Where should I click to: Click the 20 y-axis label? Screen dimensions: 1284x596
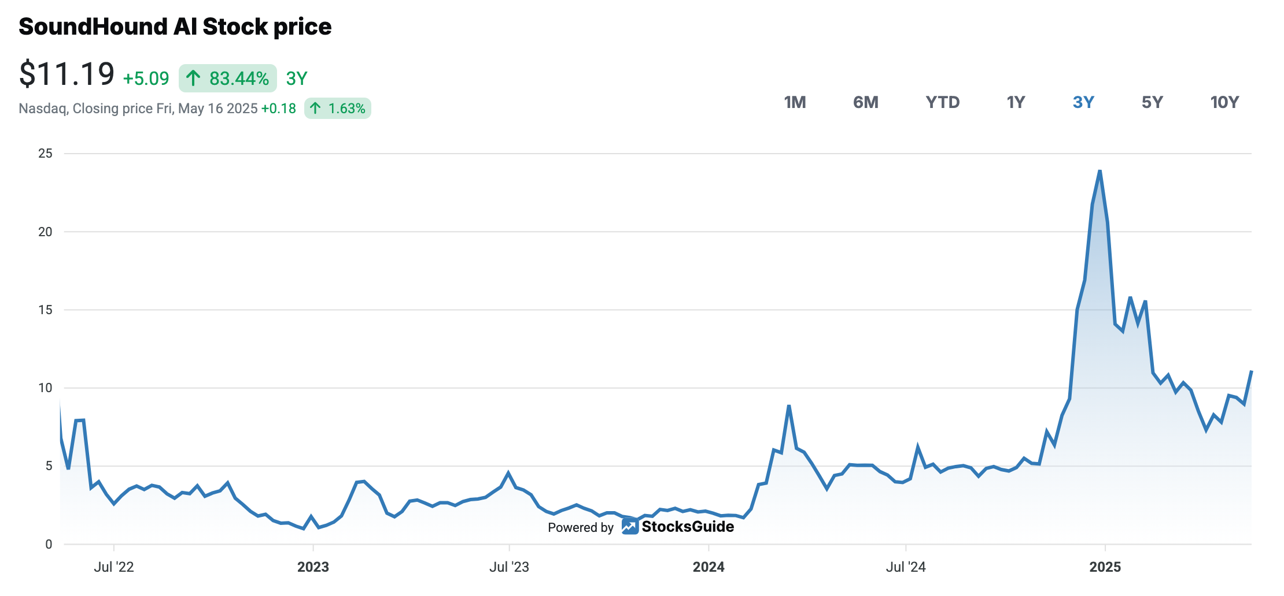[x=45, y=232]
